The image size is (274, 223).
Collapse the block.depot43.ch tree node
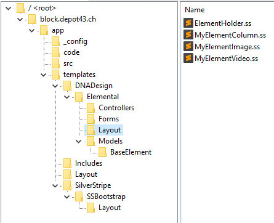tap(20, 20)
